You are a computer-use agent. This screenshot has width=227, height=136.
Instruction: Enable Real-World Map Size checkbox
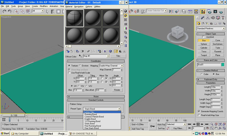[199, 115]
